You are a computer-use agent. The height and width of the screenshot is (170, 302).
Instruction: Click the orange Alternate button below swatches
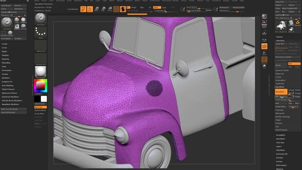click(41, 107)
